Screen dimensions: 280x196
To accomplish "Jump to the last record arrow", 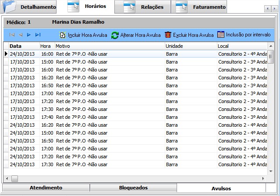I will click(x=38, y=35).
